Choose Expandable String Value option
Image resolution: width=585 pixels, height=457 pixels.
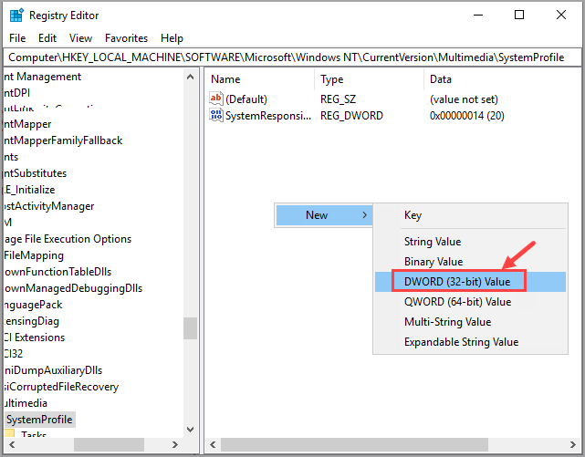470,342
